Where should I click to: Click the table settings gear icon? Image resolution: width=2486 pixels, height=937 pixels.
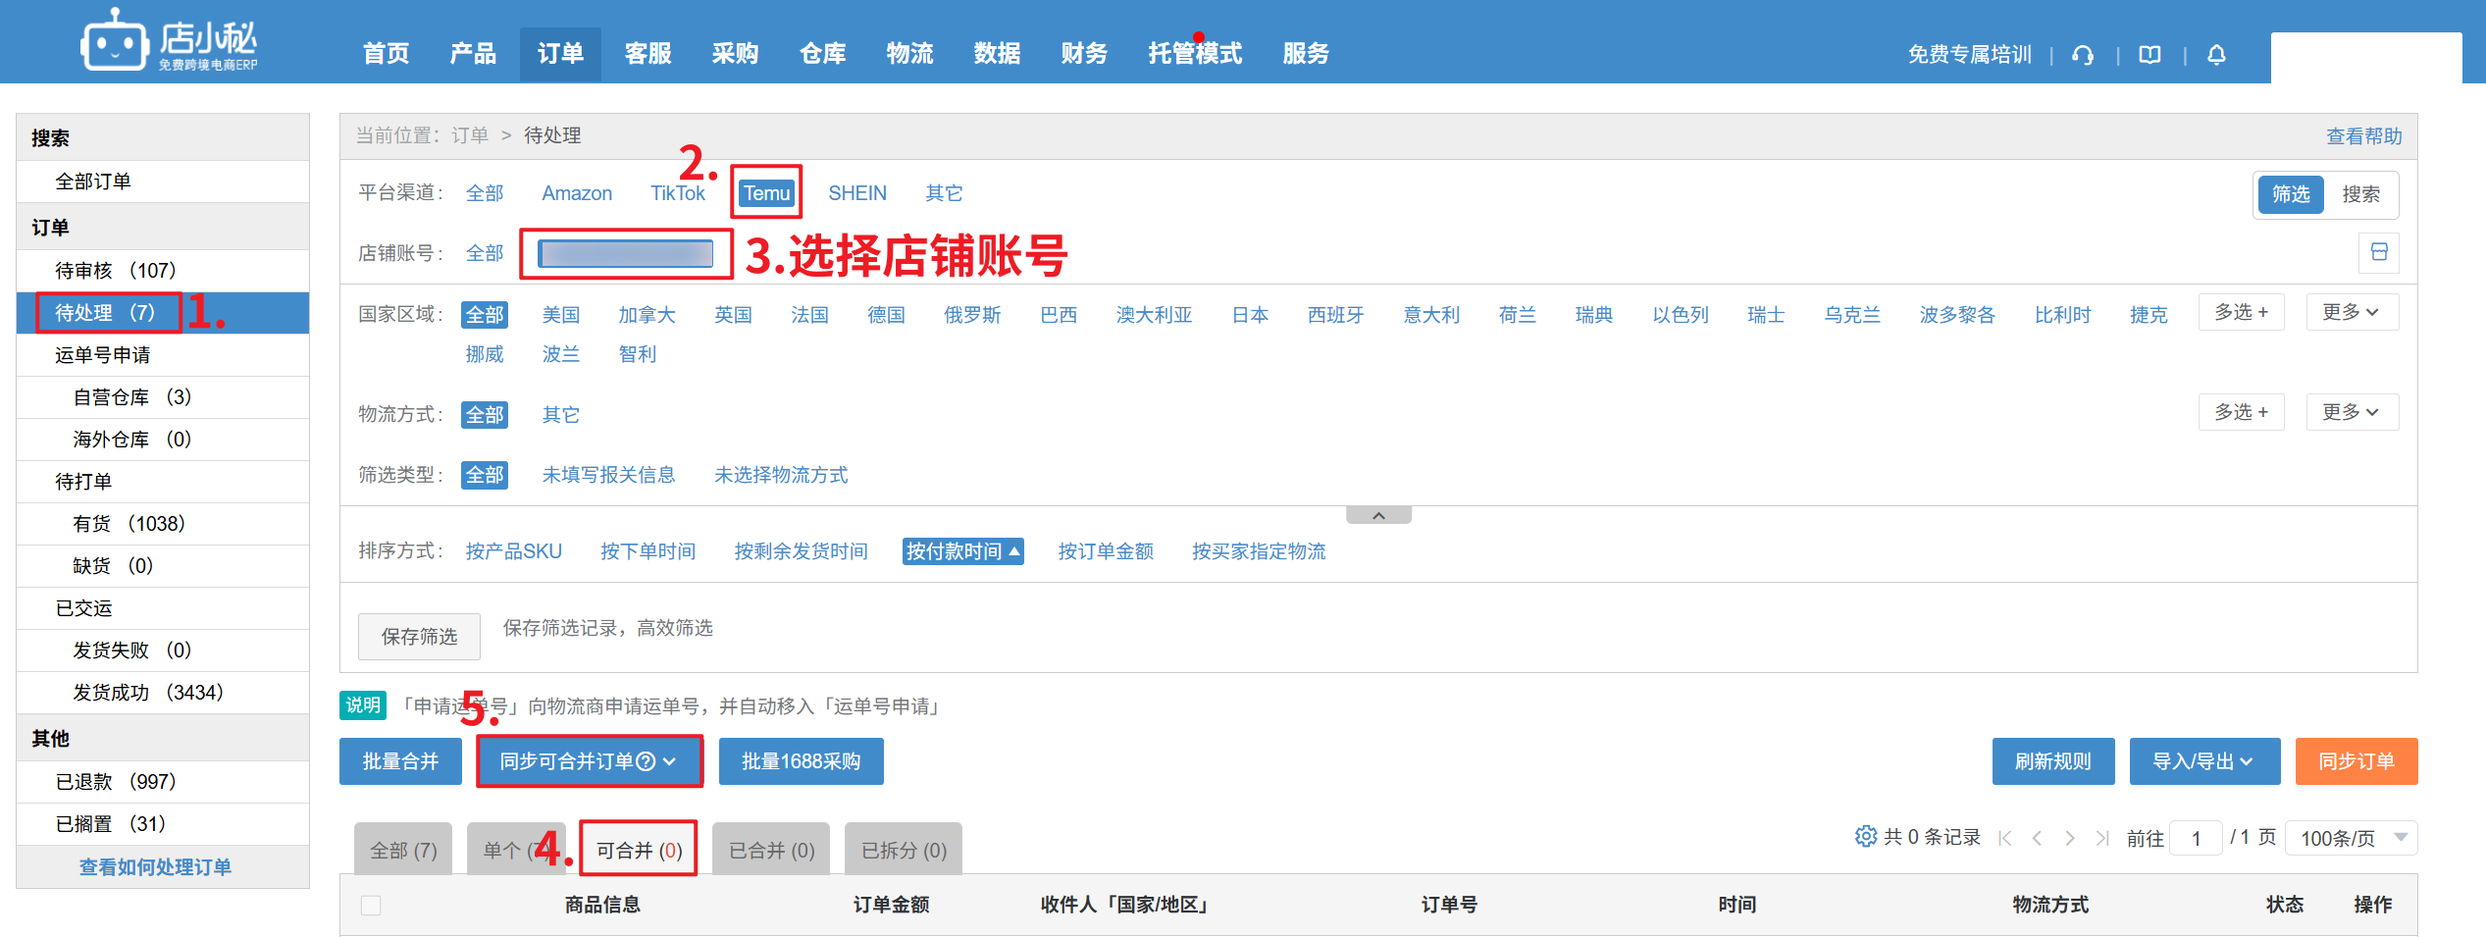1865,836
